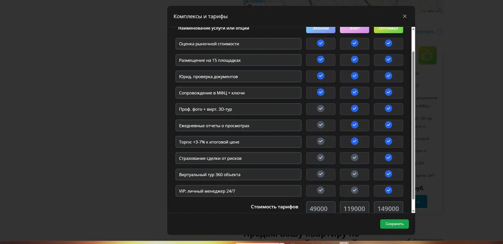Enable VIP личный менеджер for Элит
This screenshot has width=503, height=244.
coord(355,190)
